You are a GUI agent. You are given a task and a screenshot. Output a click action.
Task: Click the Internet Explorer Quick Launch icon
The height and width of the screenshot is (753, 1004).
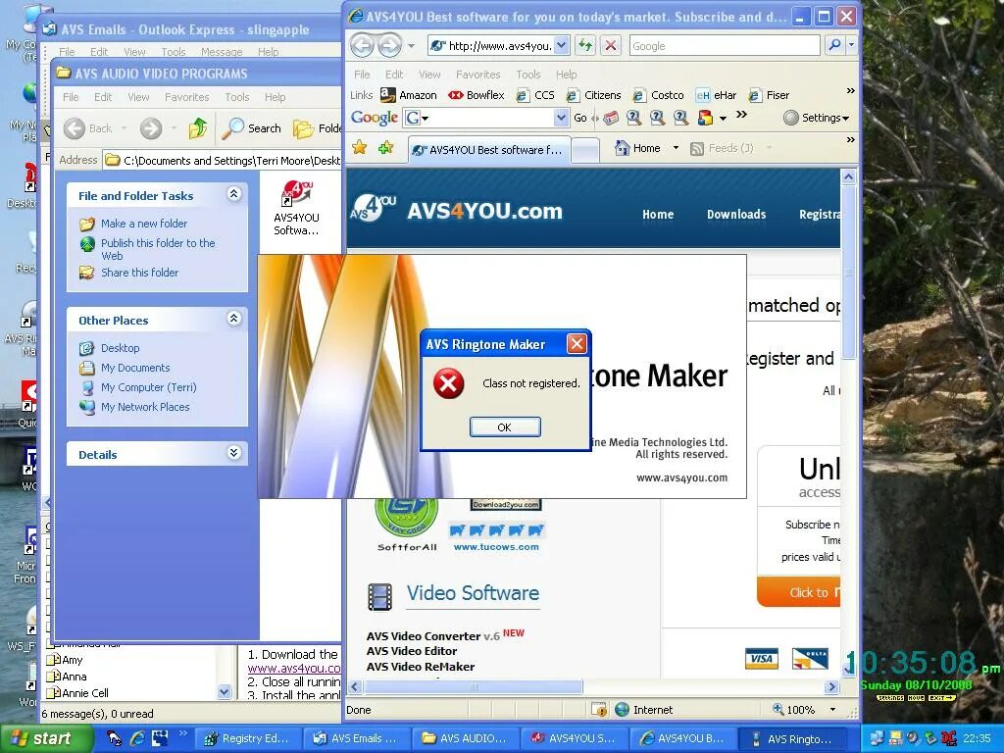click(136, 738)
